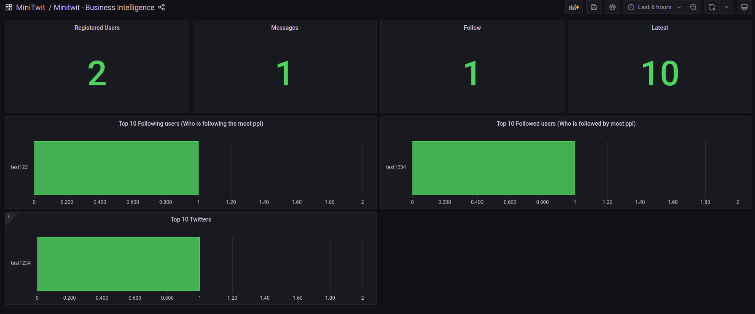Open the Messages panel title menu

pyautogui.click(x=285, y=28)
